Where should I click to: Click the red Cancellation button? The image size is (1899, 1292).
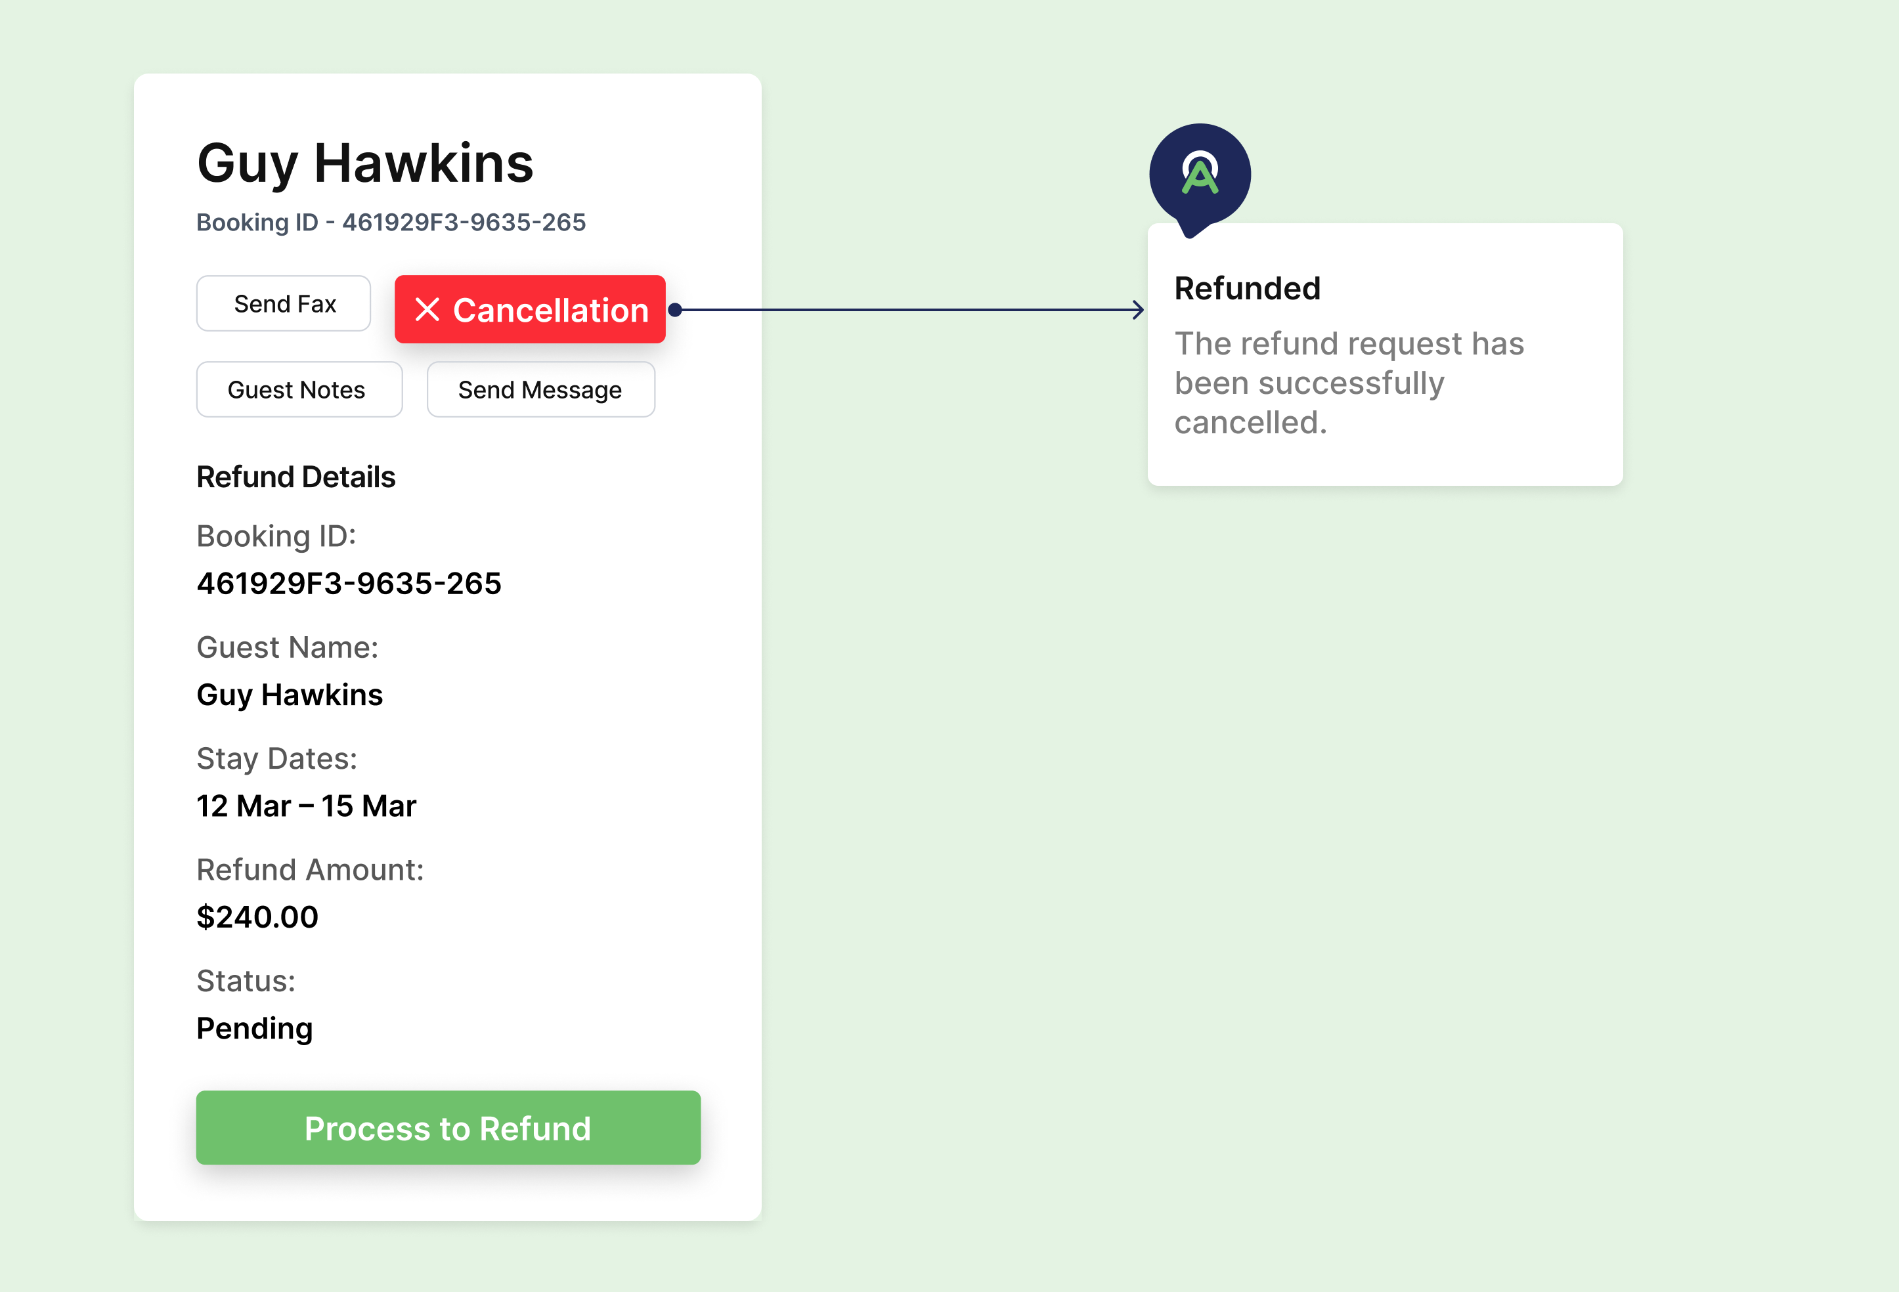(x=529, y=311)
